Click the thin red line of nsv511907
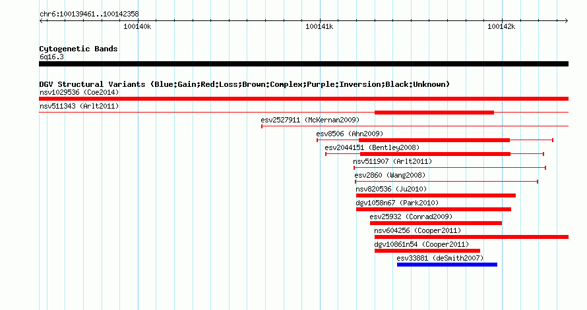 [x=450, y=168]
